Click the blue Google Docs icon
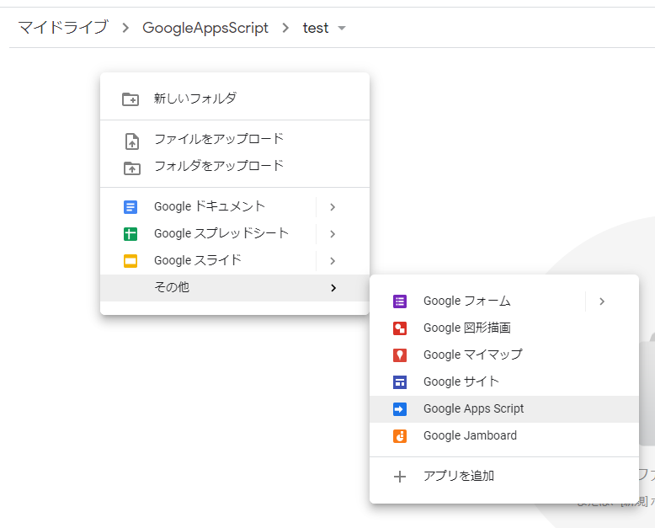Viewport: 655px width, 528px height. tap(130, 207)
